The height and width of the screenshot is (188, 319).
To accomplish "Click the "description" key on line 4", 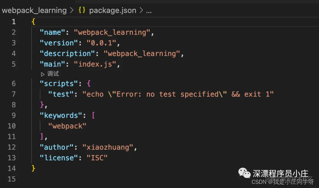I will pos(67,54).
